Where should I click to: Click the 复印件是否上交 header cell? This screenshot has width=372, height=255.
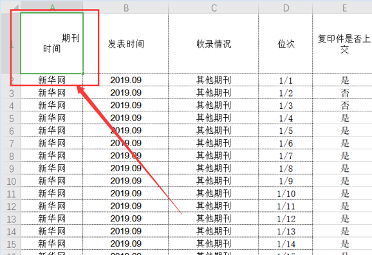pos(342,43)
